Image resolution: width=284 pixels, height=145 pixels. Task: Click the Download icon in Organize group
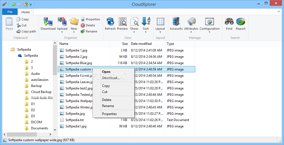[48, 21]
